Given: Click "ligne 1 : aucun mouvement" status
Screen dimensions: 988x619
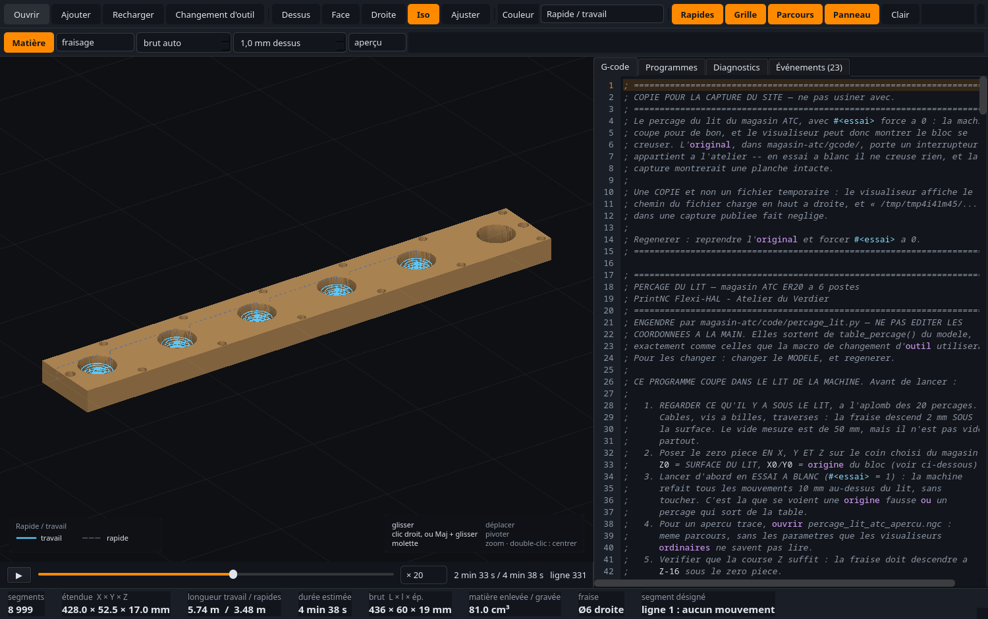Looking at the screenshot, I should (708, 610).
